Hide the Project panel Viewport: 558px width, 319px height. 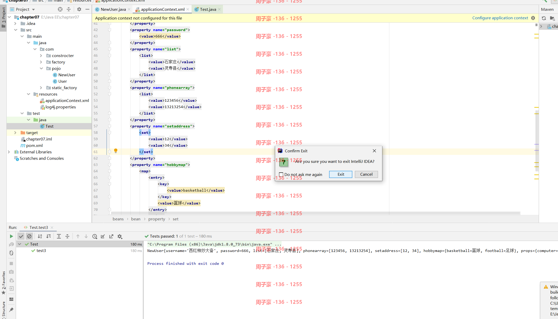(x=87, y=9)
